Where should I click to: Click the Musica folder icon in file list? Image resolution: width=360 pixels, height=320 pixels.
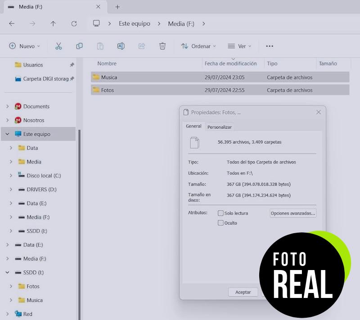coord(96,77)
